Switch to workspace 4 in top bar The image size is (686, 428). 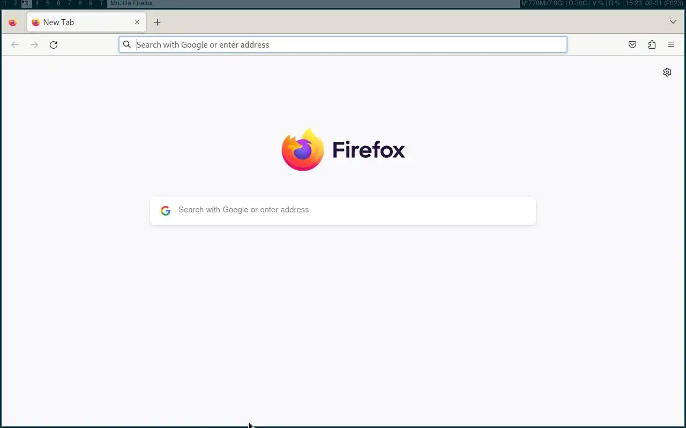click(x=37, y=3)
